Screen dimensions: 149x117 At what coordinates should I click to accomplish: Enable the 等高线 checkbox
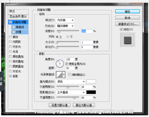click(x=14, y=27)
